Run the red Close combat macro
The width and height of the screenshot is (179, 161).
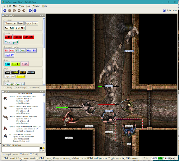(x=8, y=37)
